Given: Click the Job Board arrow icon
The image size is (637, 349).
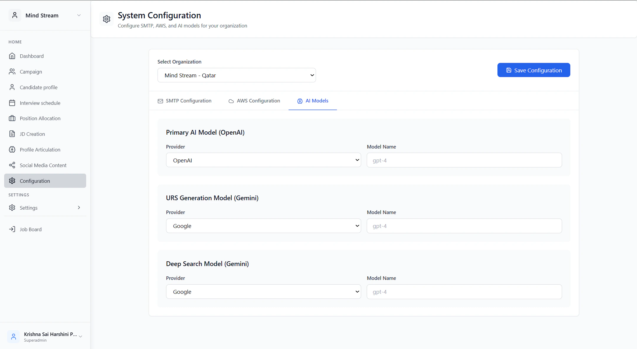Looking at the screenshot, I should (12, 229).
